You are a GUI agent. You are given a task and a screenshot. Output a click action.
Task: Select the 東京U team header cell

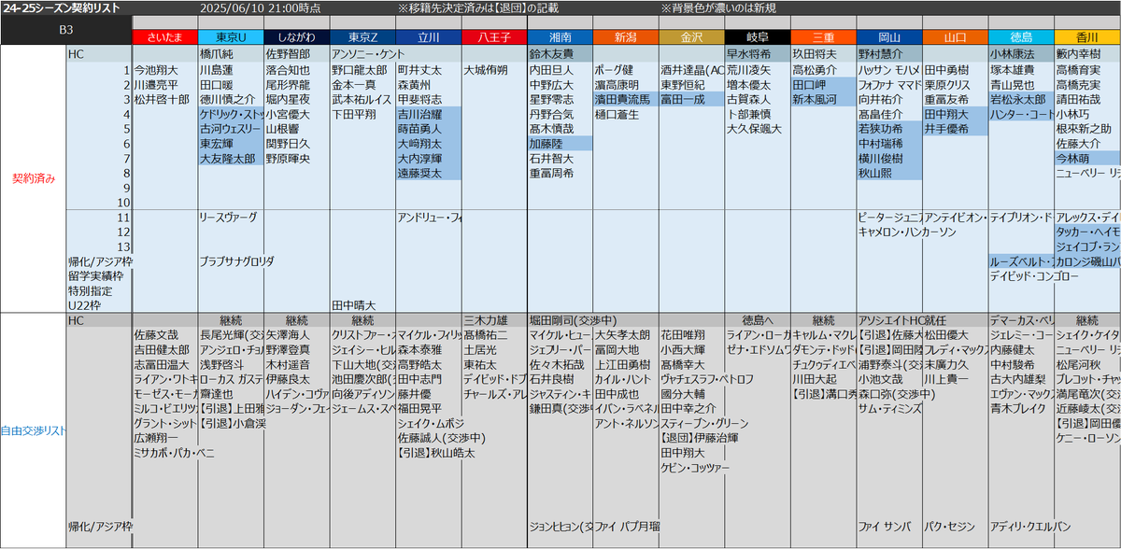[231, 37]
